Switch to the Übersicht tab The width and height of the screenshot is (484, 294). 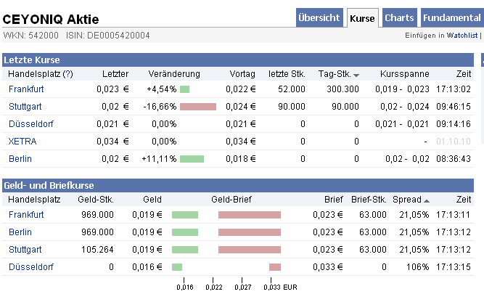coord(319,18)
